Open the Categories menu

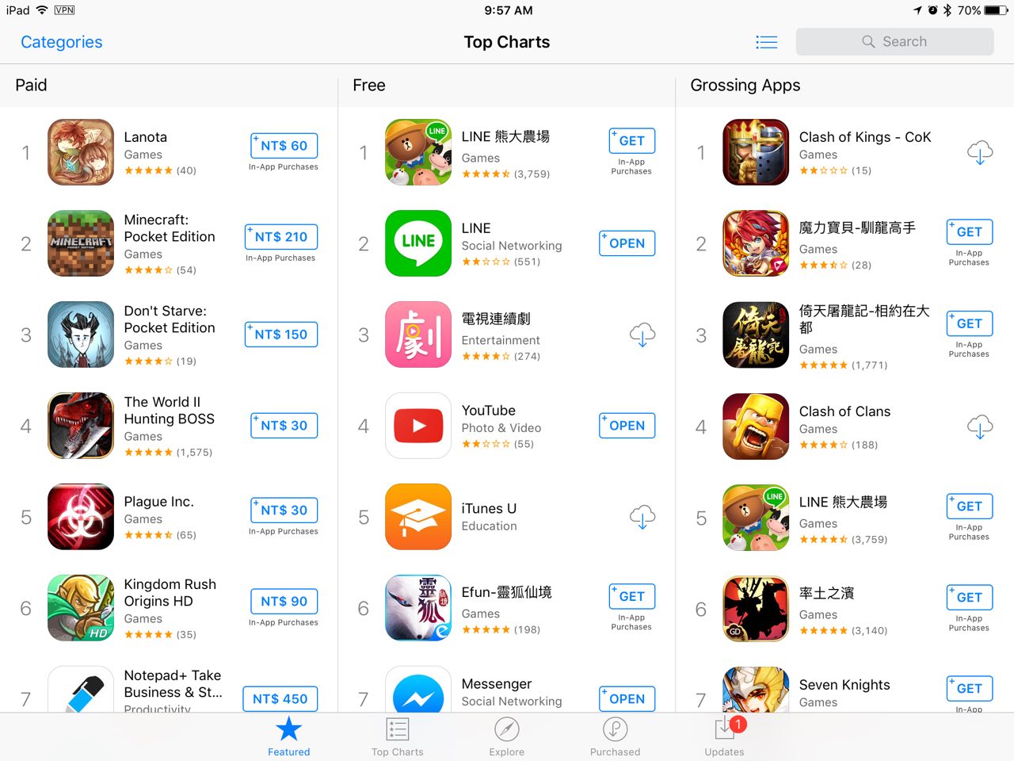click(x=62, y=42)
